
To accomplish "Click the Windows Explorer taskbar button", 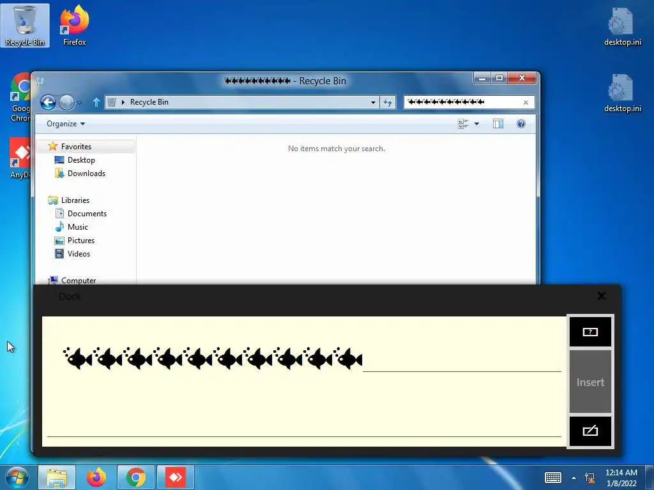I will (57, 477).
